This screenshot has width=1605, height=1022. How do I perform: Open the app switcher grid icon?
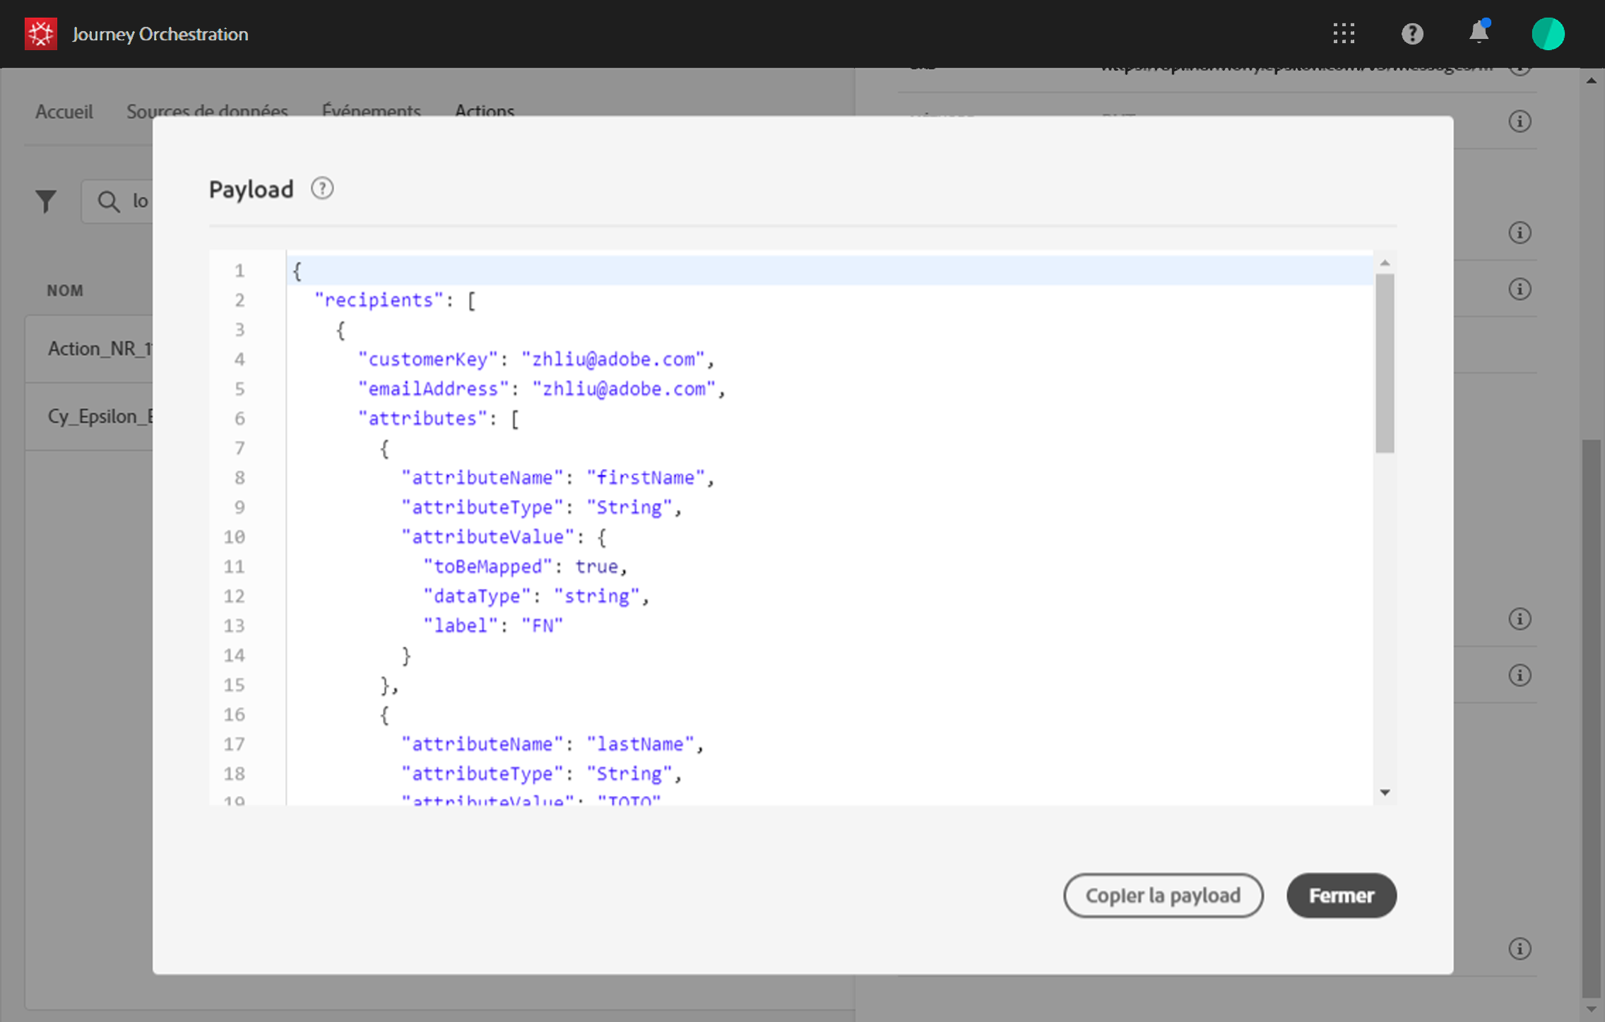1344,34
